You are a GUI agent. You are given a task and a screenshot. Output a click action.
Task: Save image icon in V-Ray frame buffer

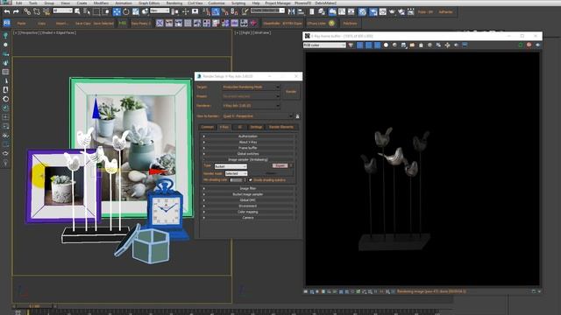(403, 45)
